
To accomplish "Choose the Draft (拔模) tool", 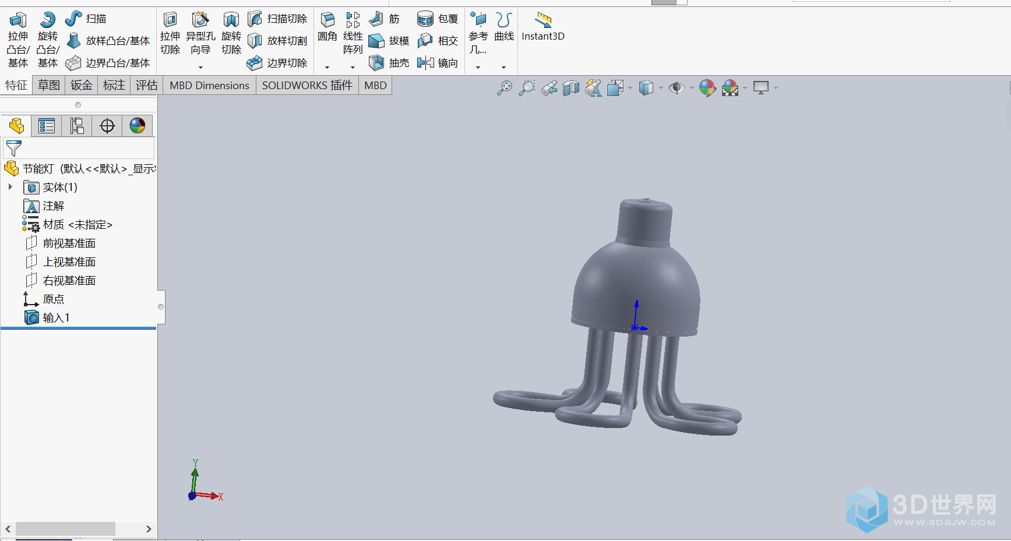I will point(389,41).
